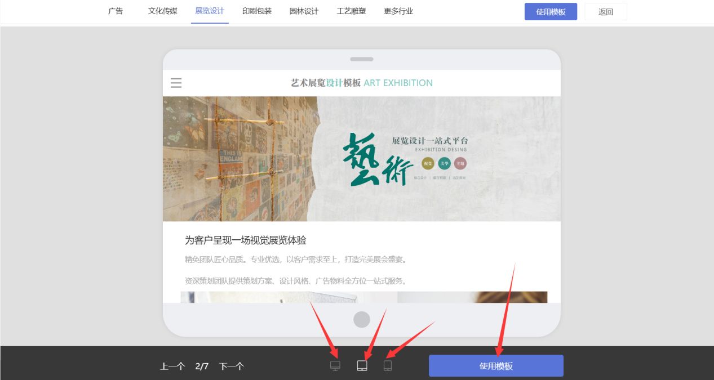Click the tablet home button circle
The image size is (714, 380).
362,319
